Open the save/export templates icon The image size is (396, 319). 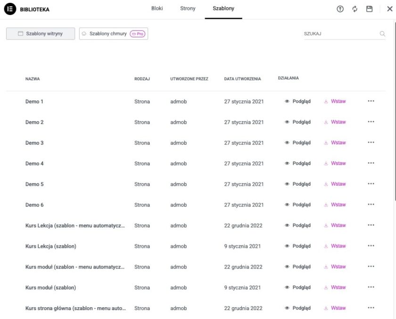click(x=370, y=8)
